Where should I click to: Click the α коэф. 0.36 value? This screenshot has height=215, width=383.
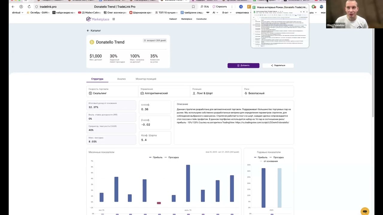[x=145, y=109]
